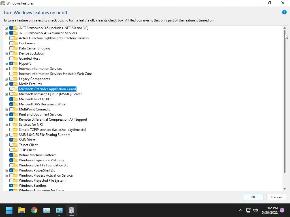Click OK to apply feature changes

point(253,197)
